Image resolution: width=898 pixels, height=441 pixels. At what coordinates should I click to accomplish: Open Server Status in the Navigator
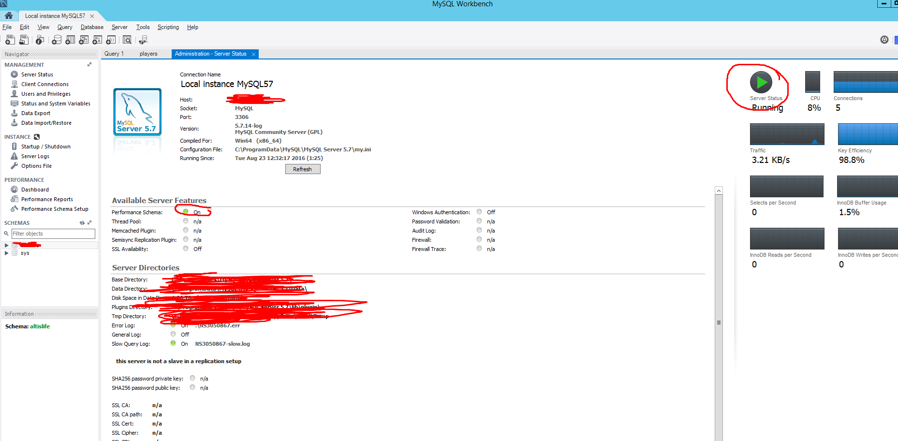(37, 74)
